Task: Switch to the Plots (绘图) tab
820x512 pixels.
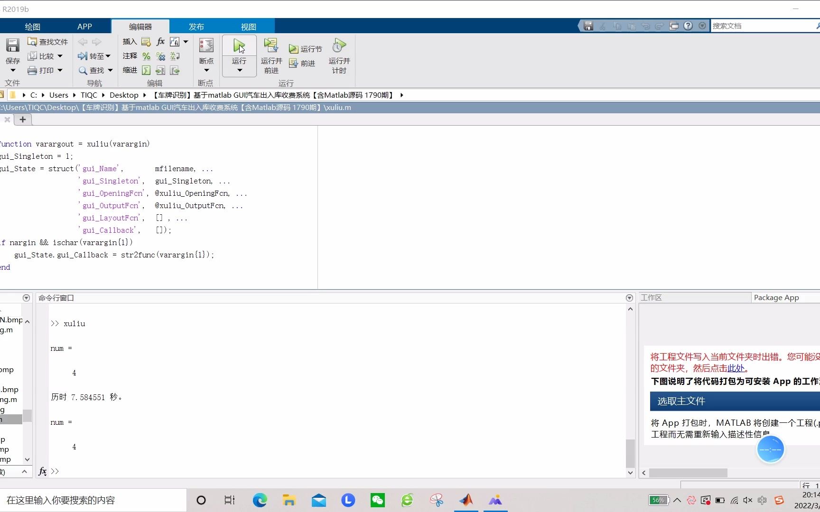Action: [x=32, y=27]
